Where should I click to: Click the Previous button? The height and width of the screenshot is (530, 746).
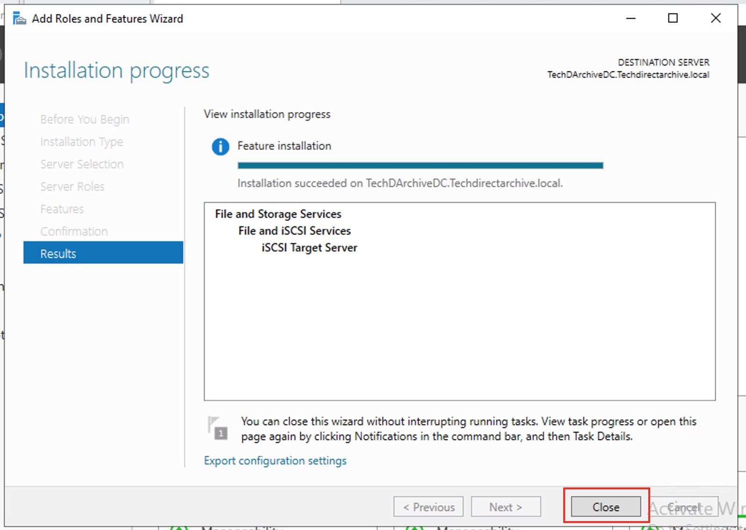(x=429, y=507)
